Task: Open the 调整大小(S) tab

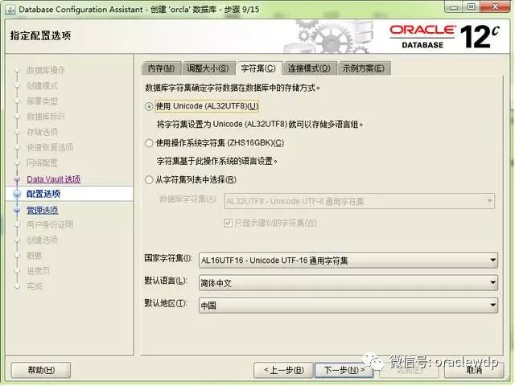Action: point(208,68)
